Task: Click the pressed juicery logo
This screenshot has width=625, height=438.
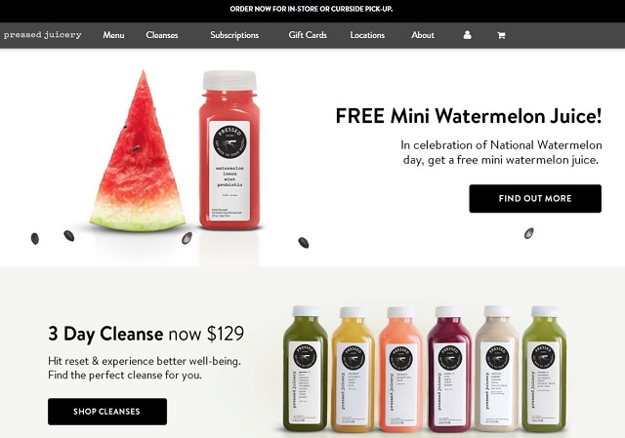Action: point(43,35)
